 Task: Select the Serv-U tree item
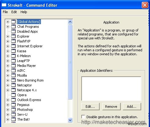pos(22,114)
